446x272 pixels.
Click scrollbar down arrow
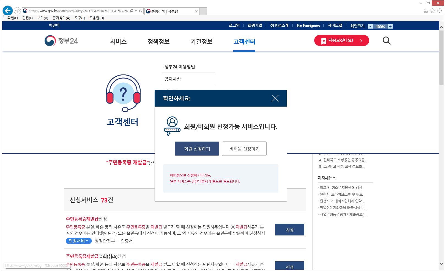coord(441,264)
